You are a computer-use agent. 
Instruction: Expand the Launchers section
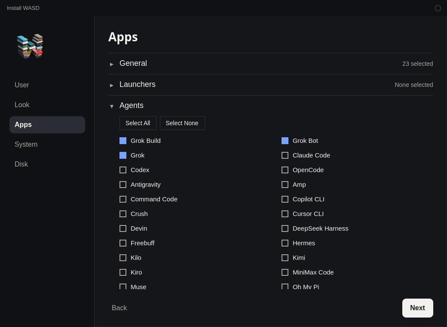[x=270, y=85]
